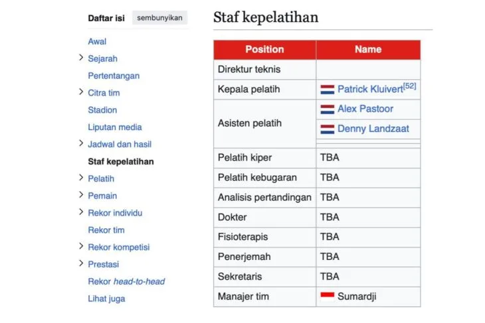The height and width of the screenshot is (323, 485).
Task: Expand the Prestasi section chevron
Action: pos(81,264)
